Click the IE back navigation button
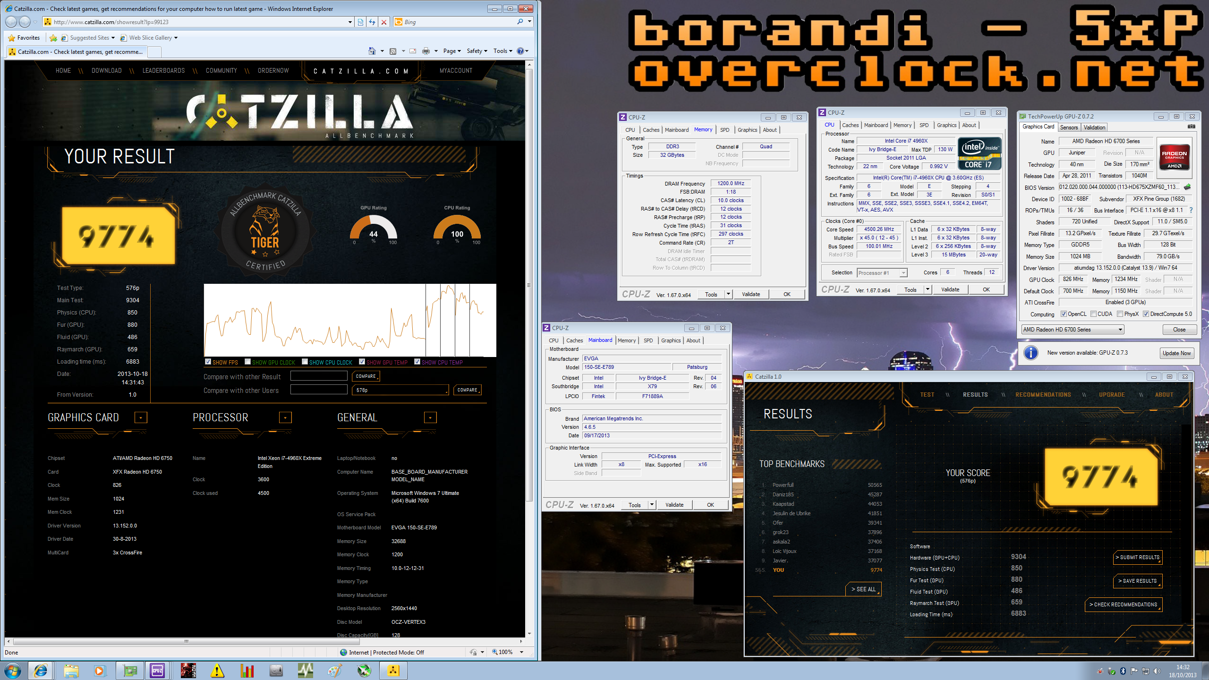The image size is (1209, 680). tap(11, 22)
